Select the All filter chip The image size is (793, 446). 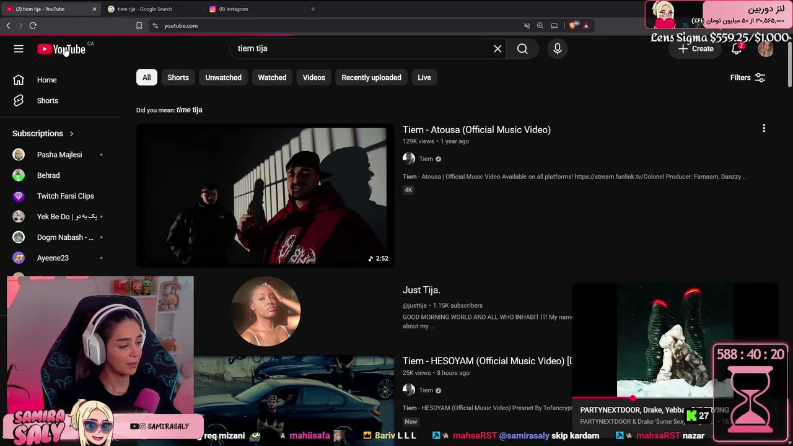point(146,77)
